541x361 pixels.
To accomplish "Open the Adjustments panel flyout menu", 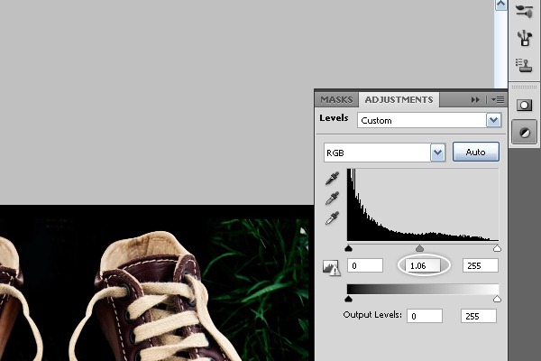I will pyautogui.click(x=497, y=99).
